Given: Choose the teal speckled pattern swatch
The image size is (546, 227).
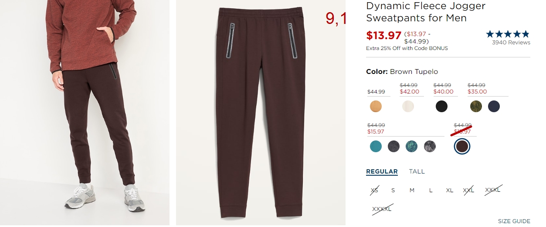Looking at the screenshot, I should click(412, 146).
